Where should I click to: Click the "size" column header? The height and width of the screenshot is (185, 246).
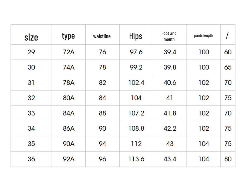click(x=31, y=37)
